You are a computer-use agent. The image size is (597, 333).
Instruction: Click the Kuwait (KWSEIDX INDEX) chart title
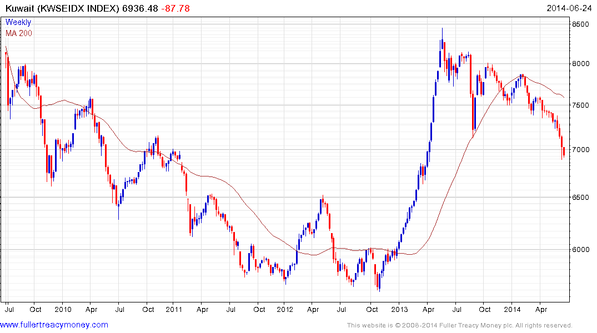(x=62, y=8)
